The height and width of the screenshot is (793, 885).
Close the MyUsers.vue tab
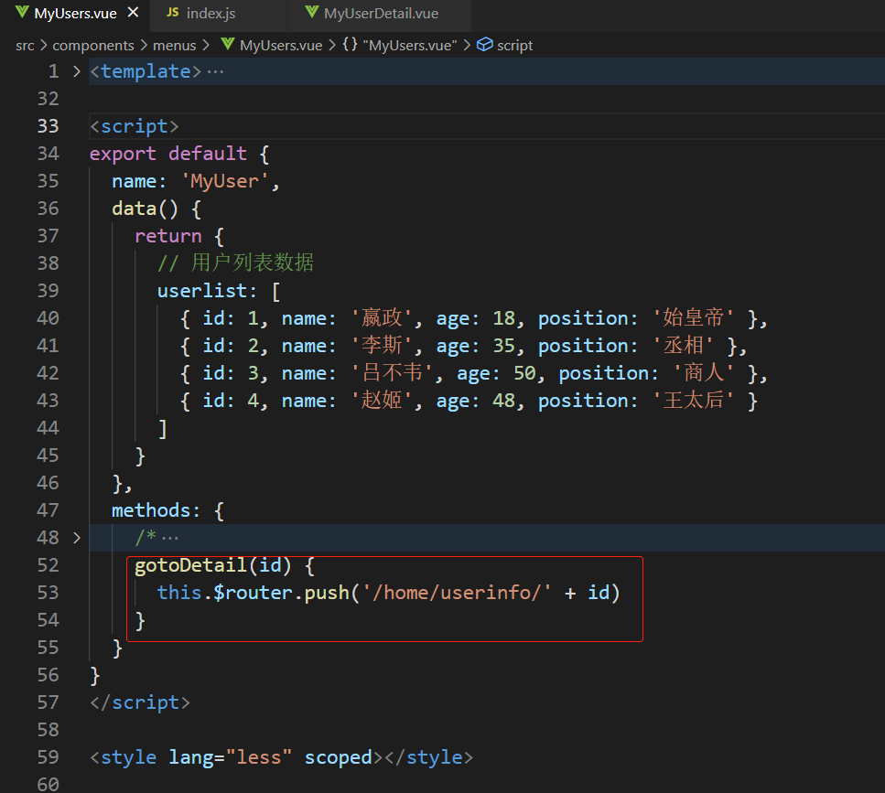point(134,13)
